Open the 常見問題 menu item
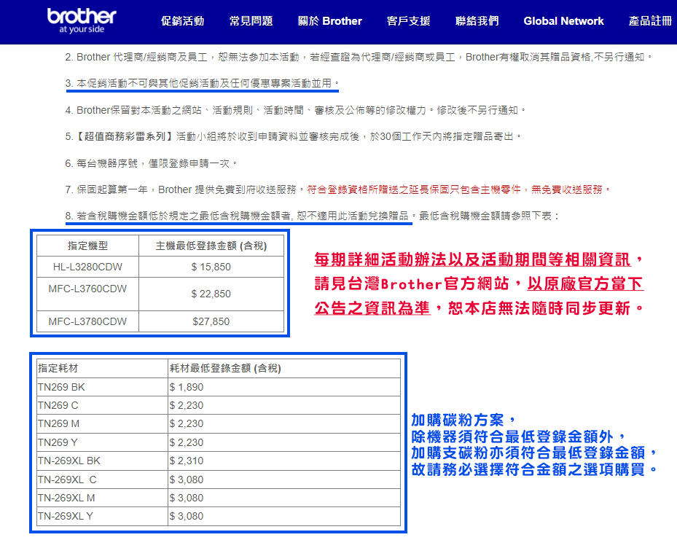 (x=251, y=21)
